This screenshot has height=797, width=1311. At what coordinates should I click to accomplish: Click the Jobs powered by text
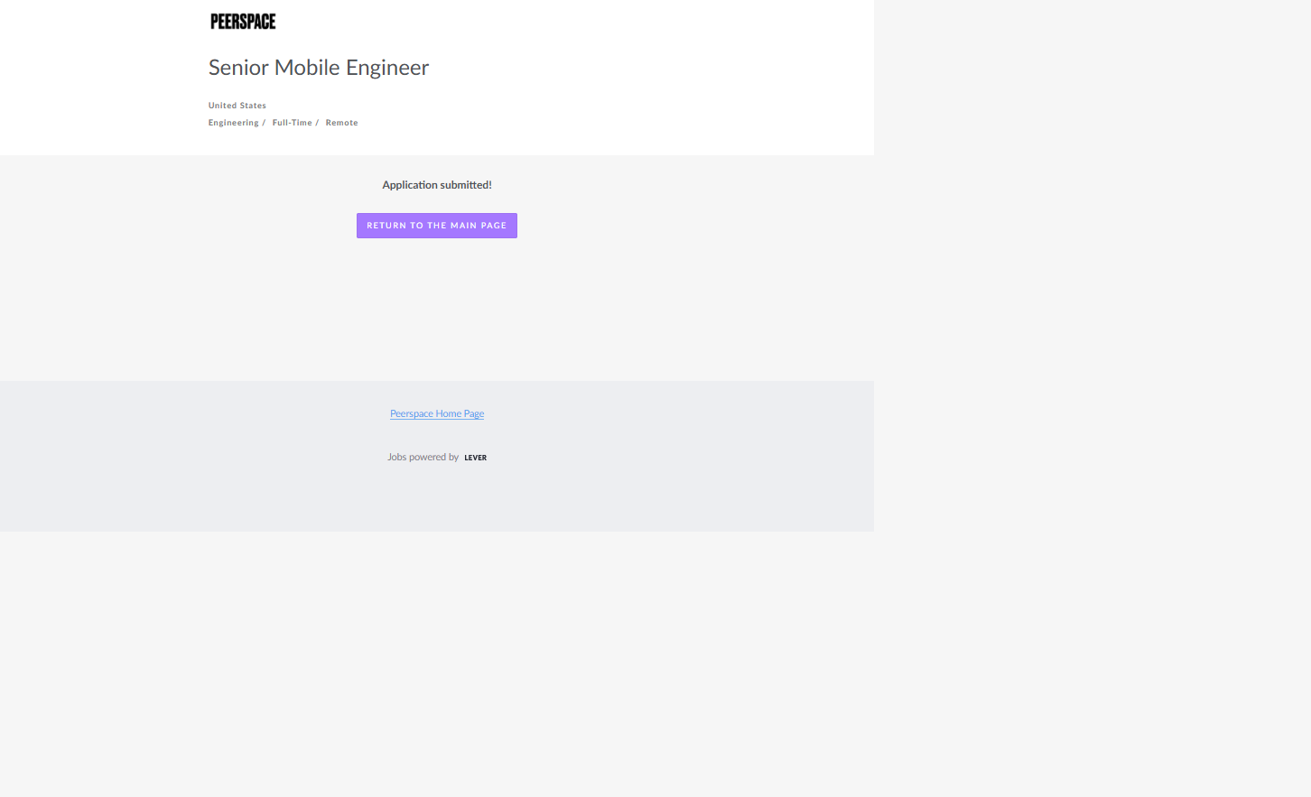(423, 458)
